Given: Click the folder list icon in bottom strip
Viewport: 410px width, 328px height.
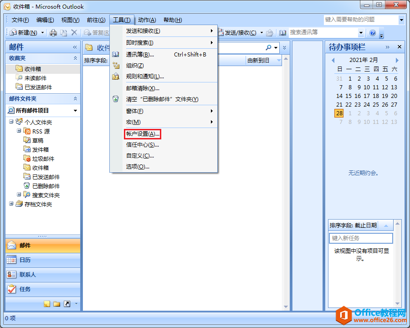Looking at the screenshot, I should coord(57,304).
